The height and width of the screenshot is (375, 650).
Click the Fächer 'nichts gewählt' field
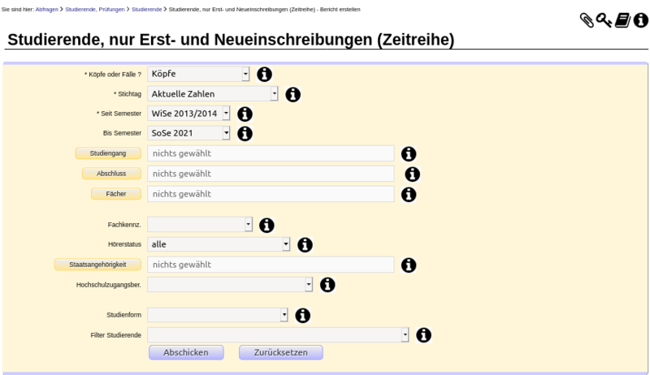click(x=271, y=194)
